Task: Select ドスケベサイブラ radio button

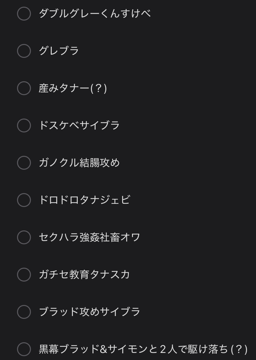Action: (24, 125)
